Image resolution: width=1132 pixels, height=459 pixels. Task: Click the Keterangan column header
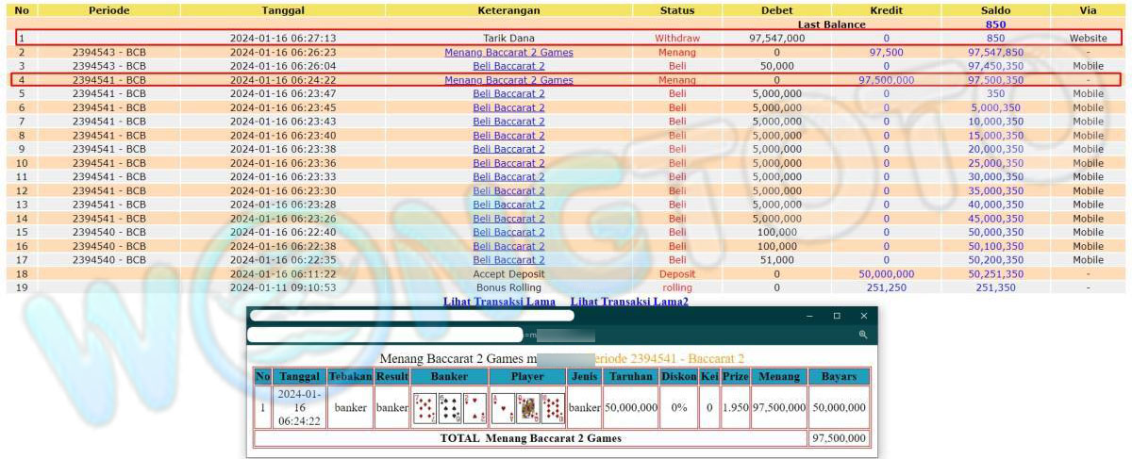[508, 10]
